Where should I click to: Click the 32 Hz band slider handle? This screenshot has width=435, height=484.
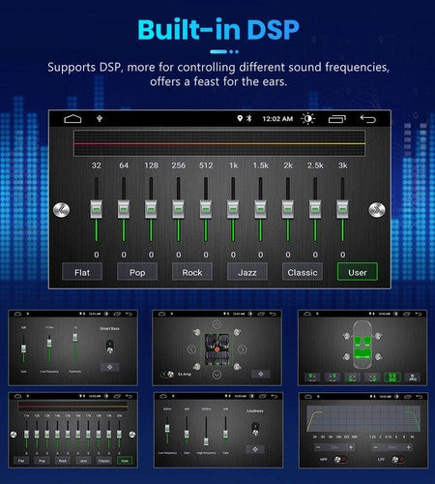coord(97,209)
